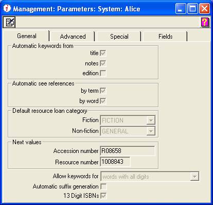Enable Automatic suffix generation checkbox
Image resolution: width=213 pixels, height=205 pixels.
[x=103, y=186]
